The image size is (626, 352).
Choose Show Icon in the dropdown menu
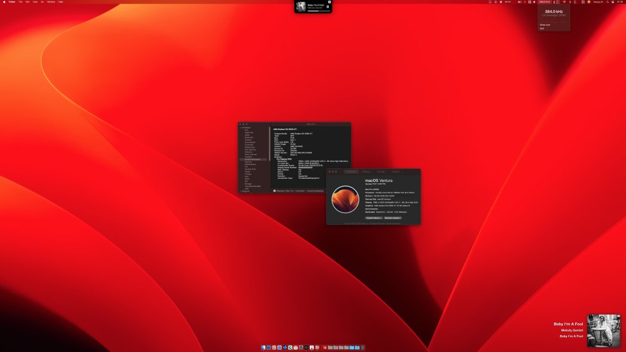[x=545, y=25]
